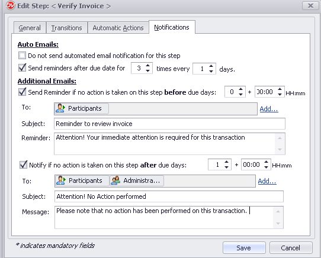Decrease before-due HH:mm time value
This screenshot has width=321, height=258.
click(280, 94)
